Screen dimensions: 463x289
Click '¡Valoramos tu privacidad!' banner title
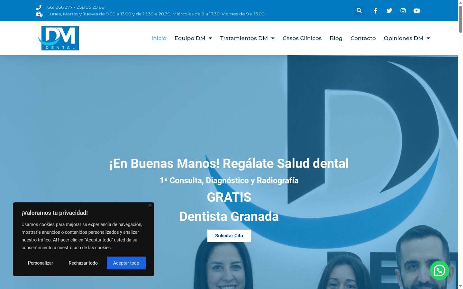pyautogui.click(x=55, y=213)
